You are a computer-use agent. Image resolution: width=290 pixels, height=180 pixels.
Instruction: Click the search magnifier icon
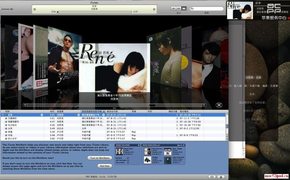pyautogui.click(x=192, y=9)
